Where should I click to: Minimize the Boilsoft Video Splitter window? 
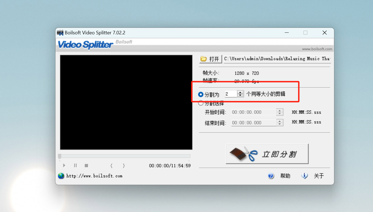pos(287,33)
